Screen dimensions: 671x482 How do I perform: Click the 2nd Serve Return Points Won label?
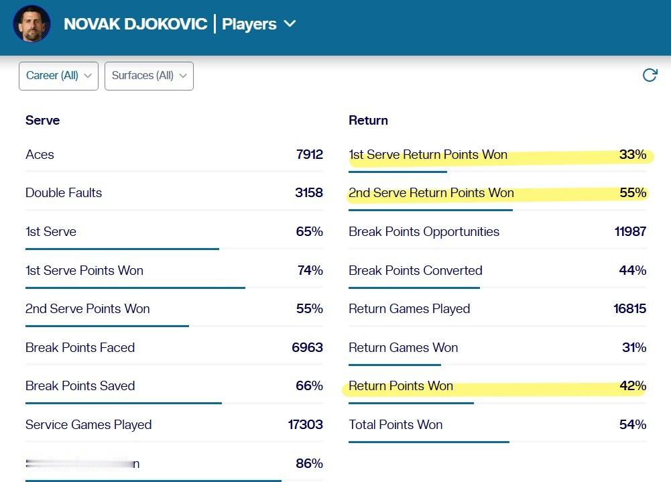[431, 192]
